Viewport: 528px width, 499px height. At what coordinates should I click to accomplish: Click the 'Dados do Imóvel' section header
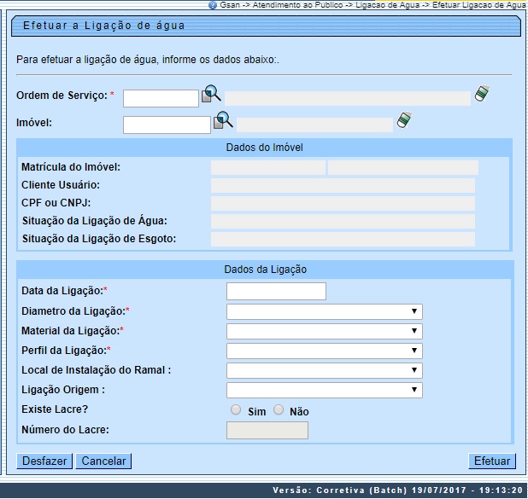(264, 148)
